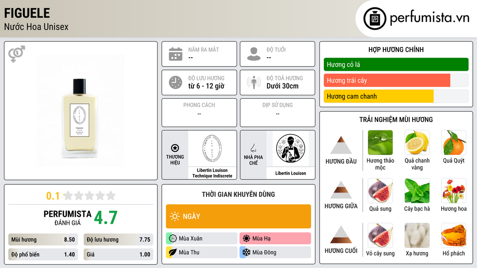Click the Phong cách style box

199,113
